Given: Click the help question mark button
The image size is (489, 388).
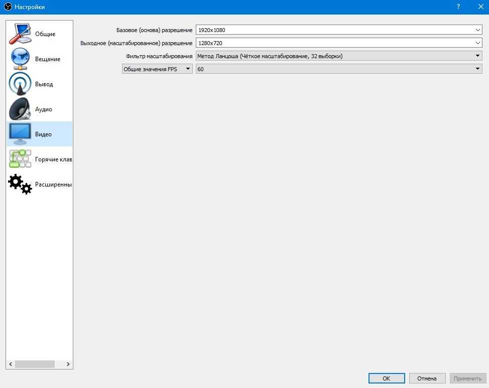Looking at the screenshot, I should tap(458, 7).
